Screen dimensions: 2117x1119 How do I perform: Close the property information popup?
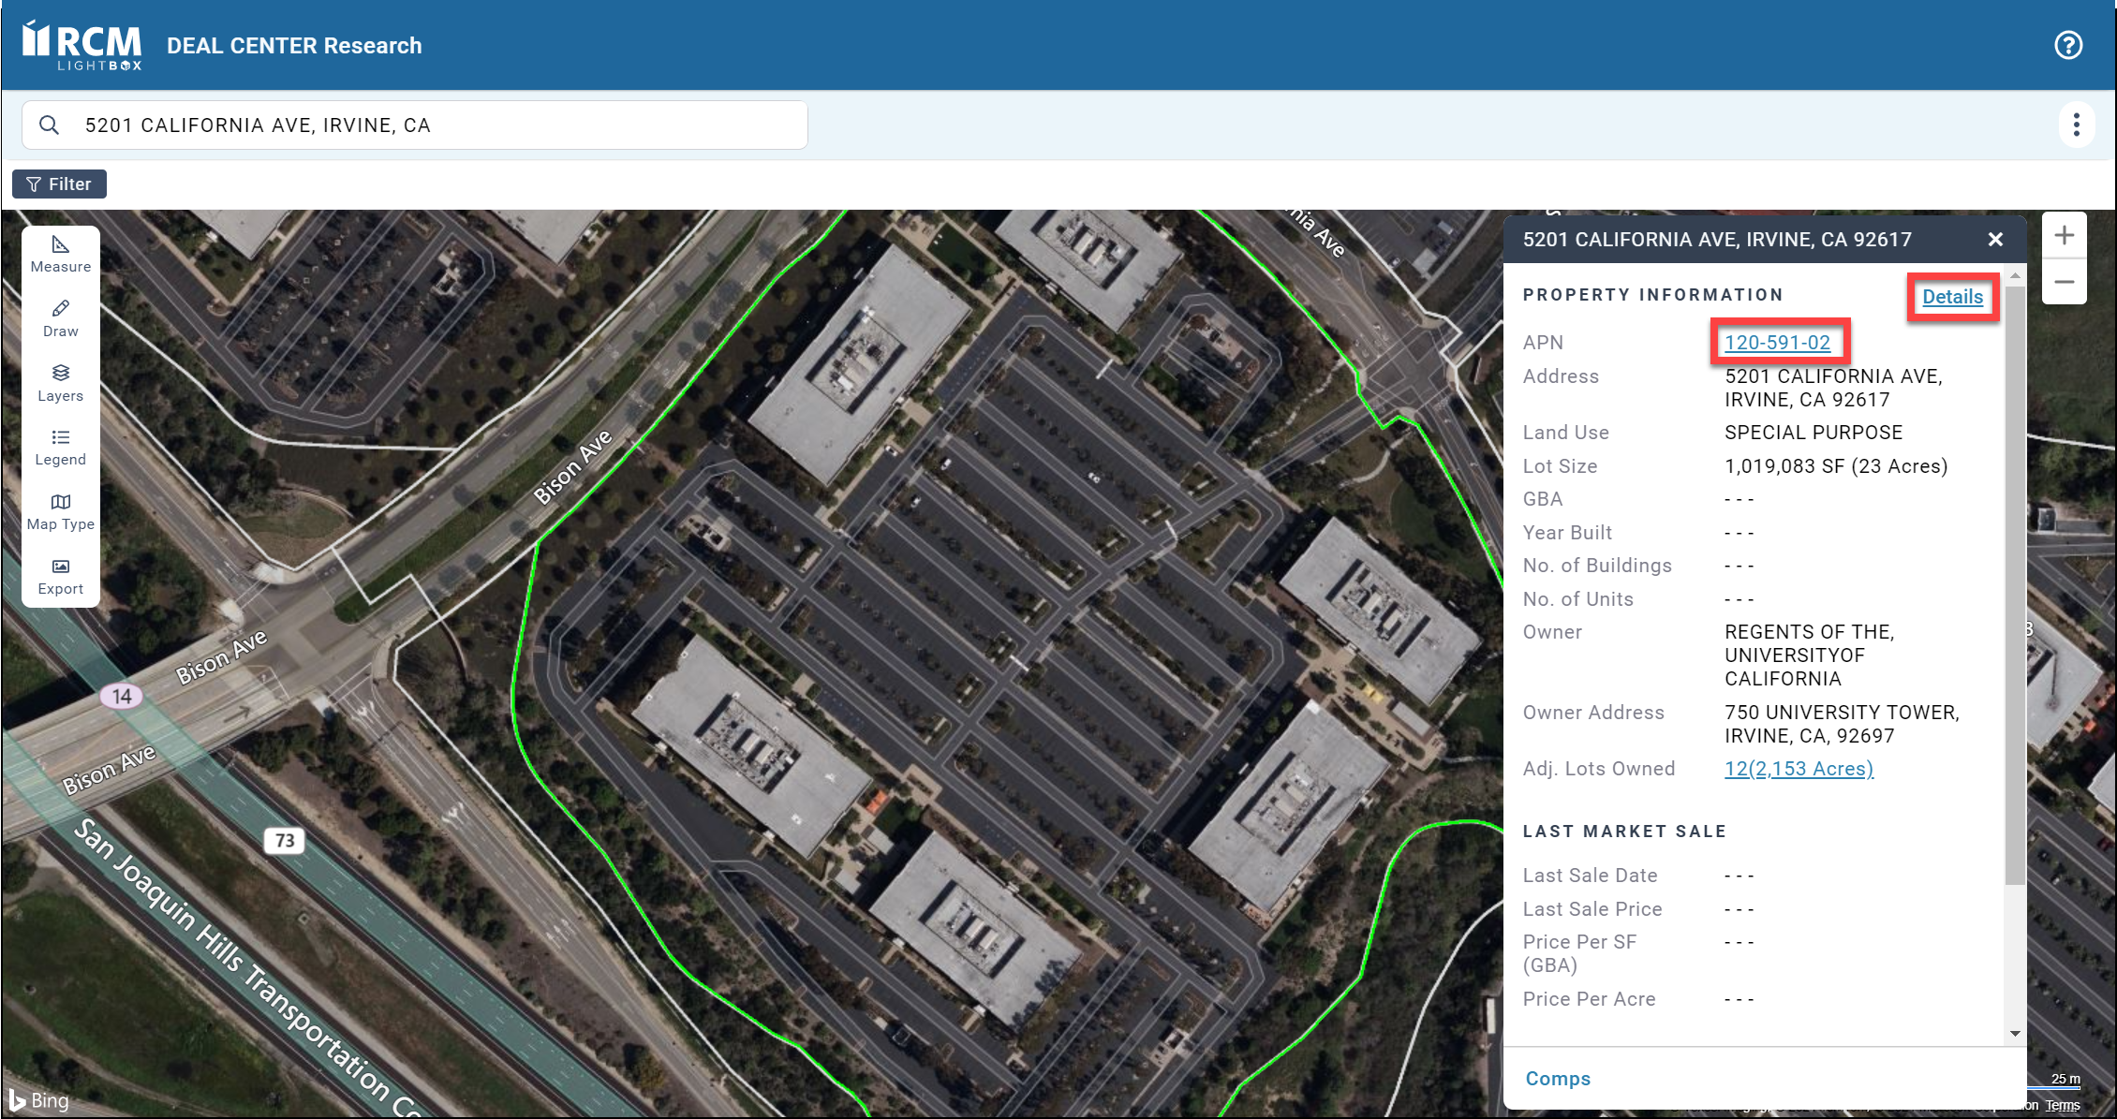pos(1995,240)
